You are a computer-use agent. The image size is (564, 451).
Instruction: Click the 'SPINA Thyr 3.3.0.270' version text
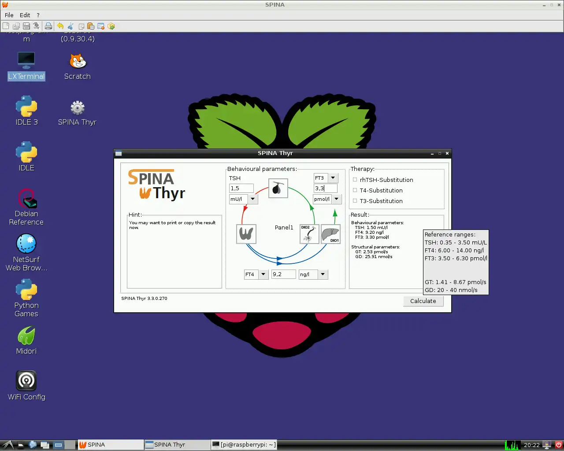pos(145,299)
